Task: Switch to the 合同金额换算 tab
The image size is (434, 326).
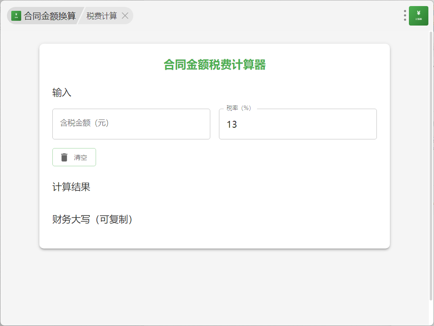Action: 49,16
